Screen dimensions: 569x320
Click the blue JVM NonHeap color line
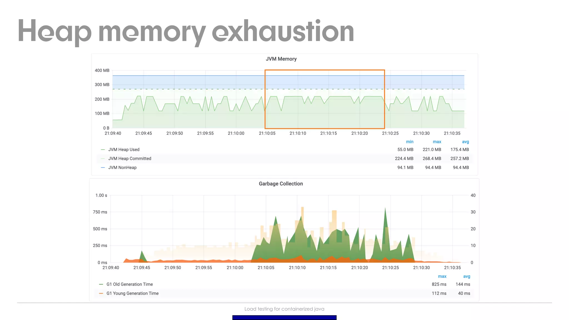(103, 167)
